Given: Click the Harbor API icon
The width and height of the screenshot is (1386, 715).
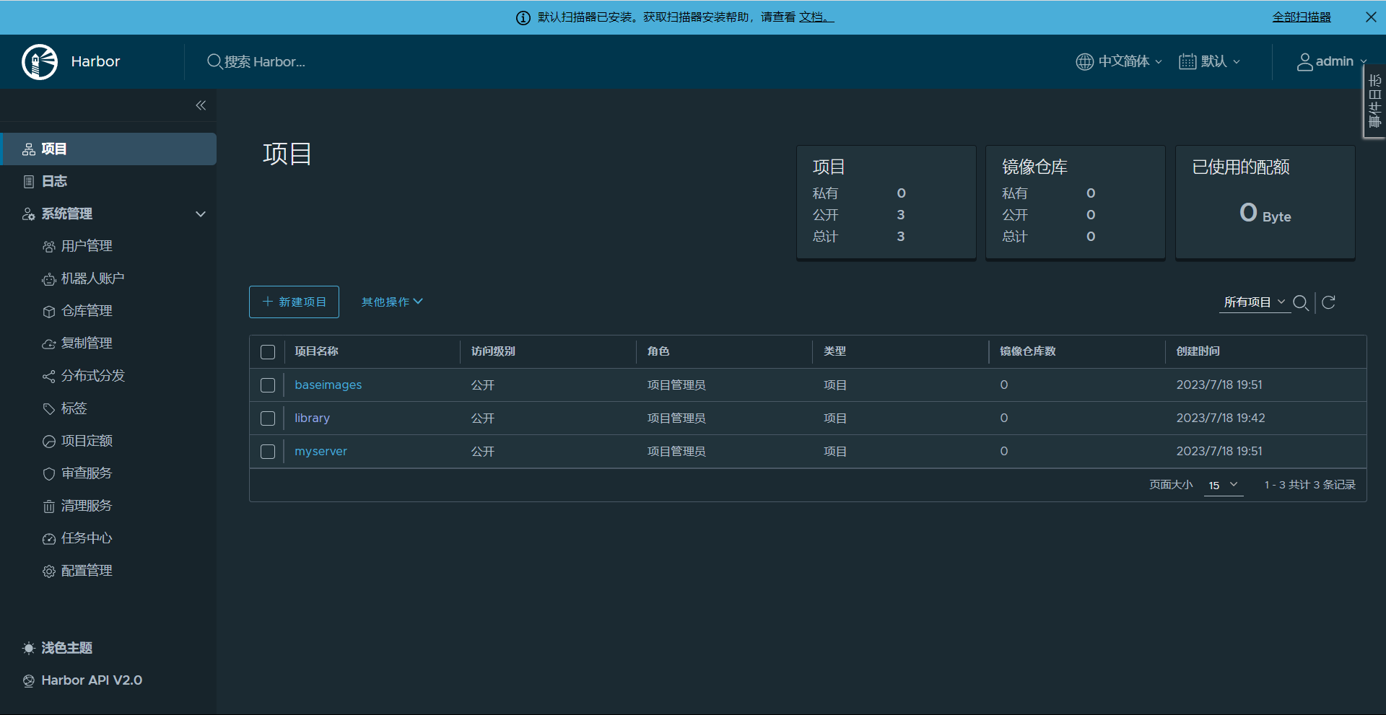Looking at the screenshot, I should (x=29, y=681).
